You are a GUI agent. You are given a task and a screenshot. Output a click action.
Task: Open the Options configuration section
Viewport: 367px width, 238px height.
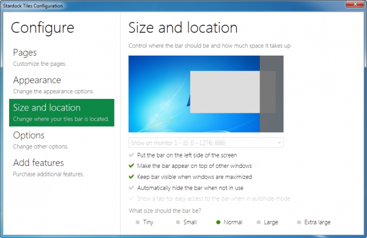[62, 140]
